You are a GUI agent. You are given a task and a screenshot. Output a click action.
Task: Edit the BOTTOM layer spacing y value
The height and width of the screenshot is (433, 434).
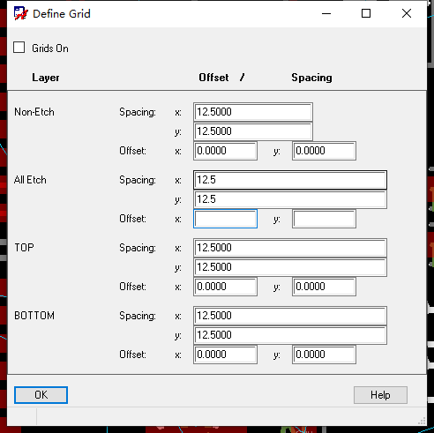point(290,335)
